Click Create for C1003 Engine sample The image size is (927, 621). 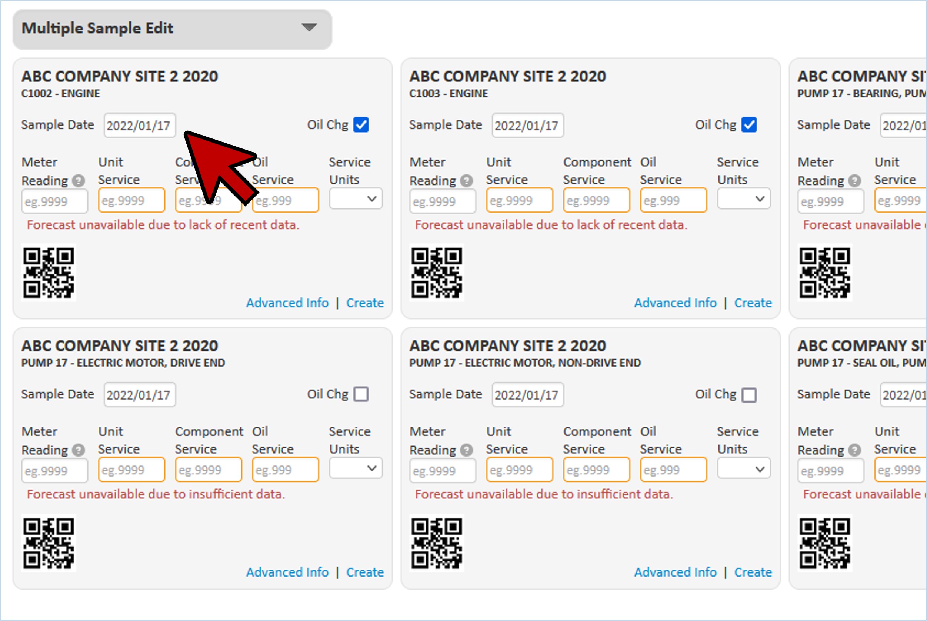[x=753, y=303]
